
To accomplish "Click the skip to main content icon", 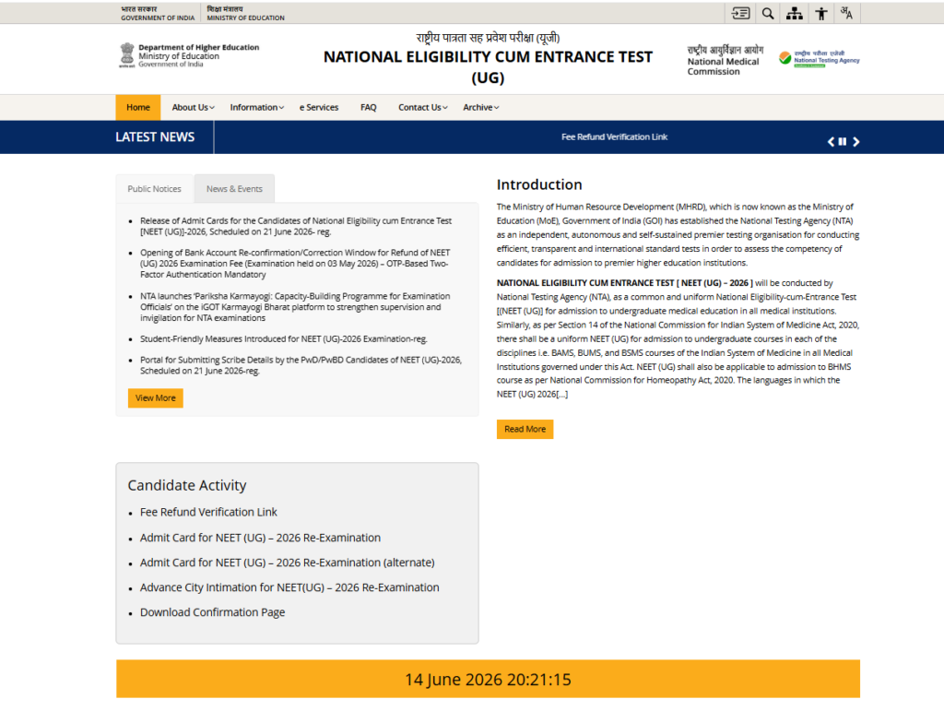I will 740,13.
